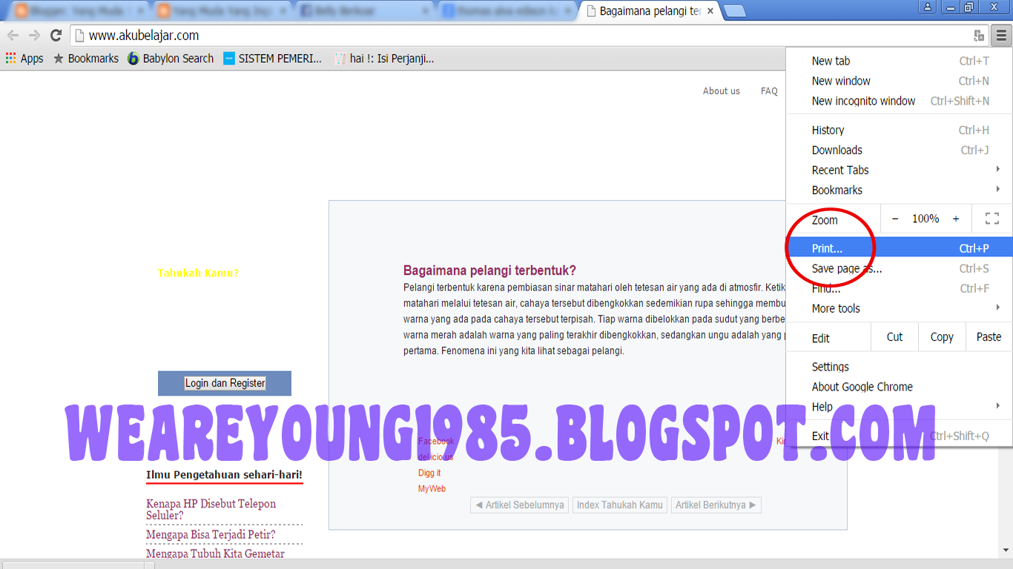Click the Artikel Sebelumnya button
Screen dimensions: 1013x569
click(x=519, y=505)
